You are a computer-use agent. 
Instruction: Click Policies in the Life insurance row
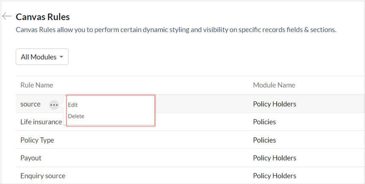(264, 122)
